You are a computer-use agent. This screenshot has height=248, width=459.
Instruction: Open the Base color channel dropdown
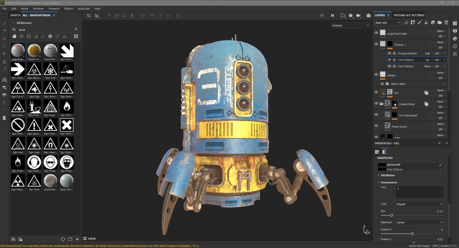tap(388, 23)
